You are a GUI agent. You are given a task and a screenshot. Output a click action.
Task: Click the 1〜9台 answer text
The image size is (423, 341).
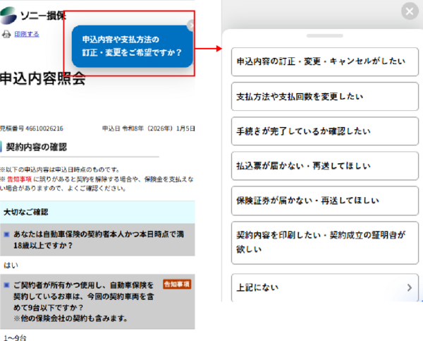click(x=15, y=337)
